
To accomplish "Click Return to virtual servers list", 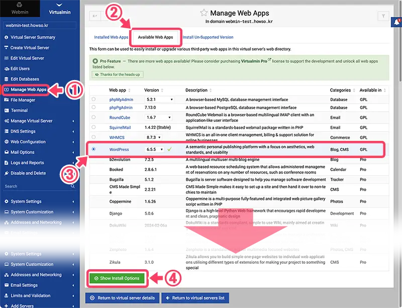I will 195,298.
